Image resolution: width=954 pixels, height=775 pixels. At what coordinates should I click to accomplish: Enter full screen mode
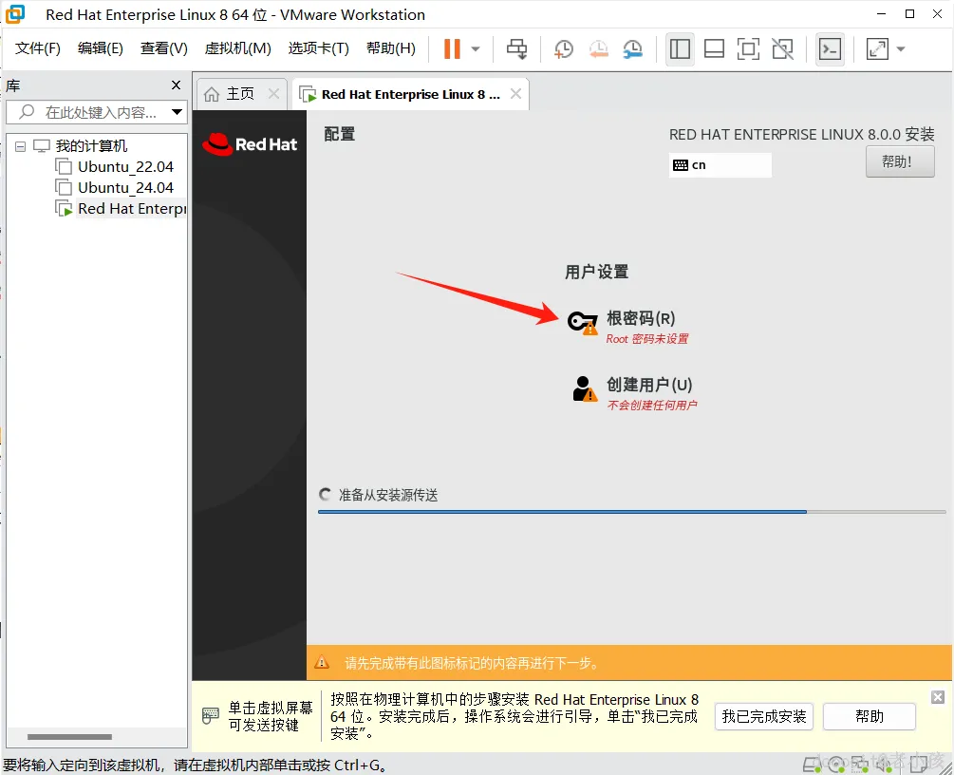(x=748, y=48)
